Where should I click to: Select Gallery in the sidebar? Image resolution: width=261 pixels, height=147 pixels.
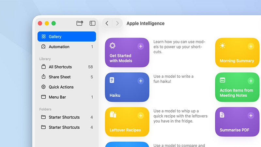(67, 37)
